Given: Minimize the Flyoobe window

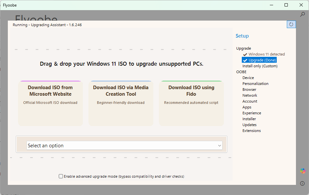Looking at the screenshot, I should click(x=271, y=5).
